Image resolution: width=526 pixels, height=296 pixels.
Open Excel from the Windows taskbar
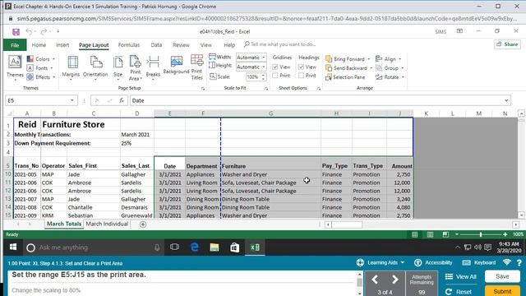(255, 247)
